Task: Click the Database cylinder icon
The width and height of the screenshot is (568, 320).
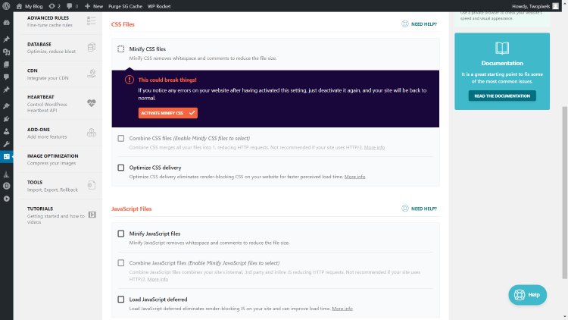Action: (92, 47)
